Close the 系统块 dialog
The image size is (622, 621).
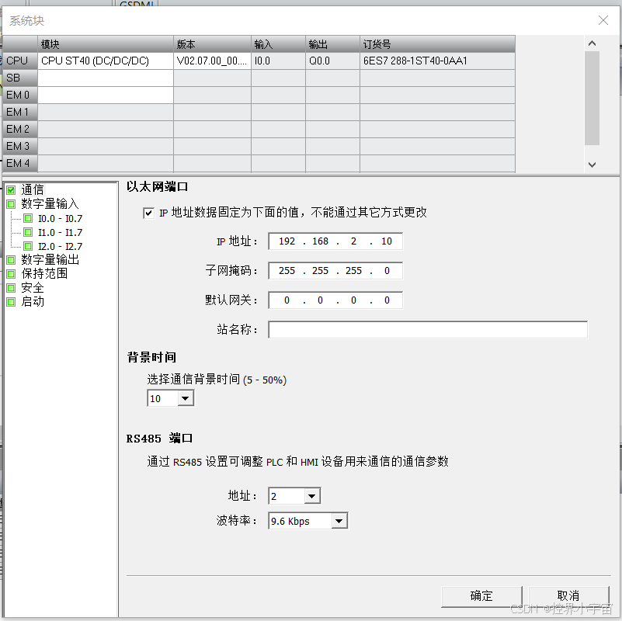coord(603,20)
